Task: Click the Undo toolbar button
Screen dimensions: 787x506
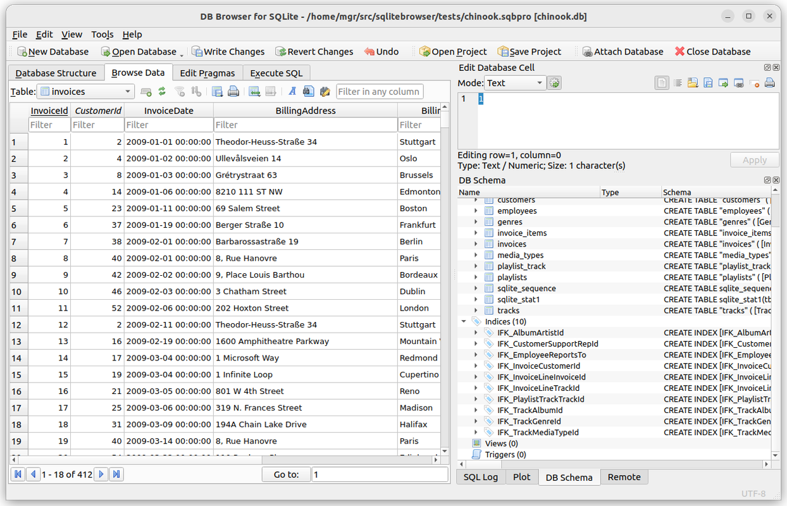Action: tap(381, 52)
